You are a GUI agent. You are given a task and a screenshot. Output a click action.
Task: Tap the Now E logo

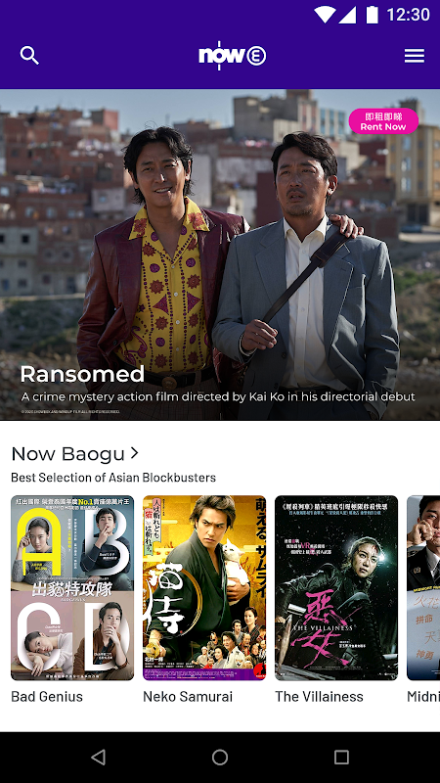232,56
